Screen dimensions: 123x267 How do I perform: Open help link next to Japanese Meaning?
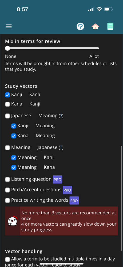61,116
